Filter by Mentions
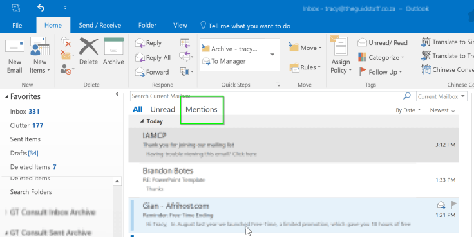Image resolution: width=474 pixels, height=237 pixels. pos(202,109)
